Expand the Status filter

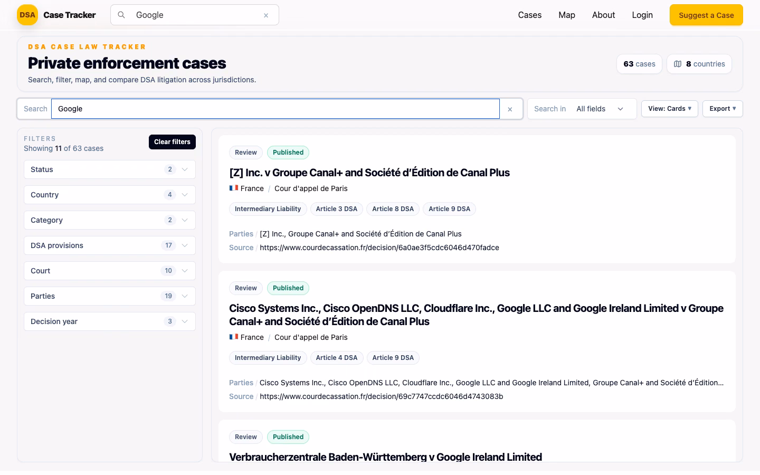(x=110, y=169)
